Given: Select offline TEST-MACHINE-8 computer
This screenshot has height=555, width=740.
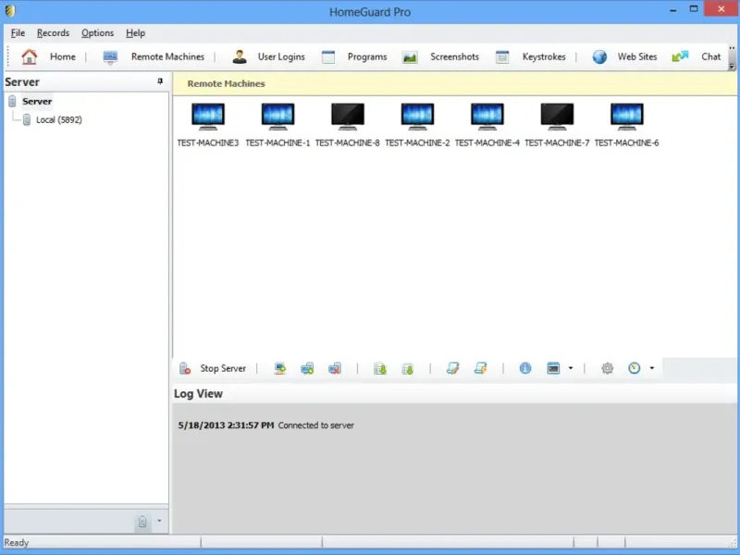Looking at the screenshot, I should tap(348, 125).
